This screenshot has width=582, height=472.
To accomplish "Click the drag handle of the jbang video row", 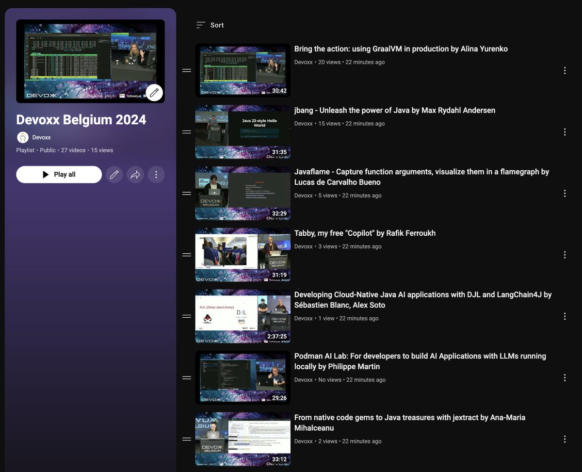I will (186, 132).
